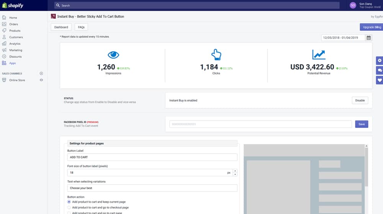Open Discounts in sidebar
Screen dimensions: 383x214
(15, 57)
